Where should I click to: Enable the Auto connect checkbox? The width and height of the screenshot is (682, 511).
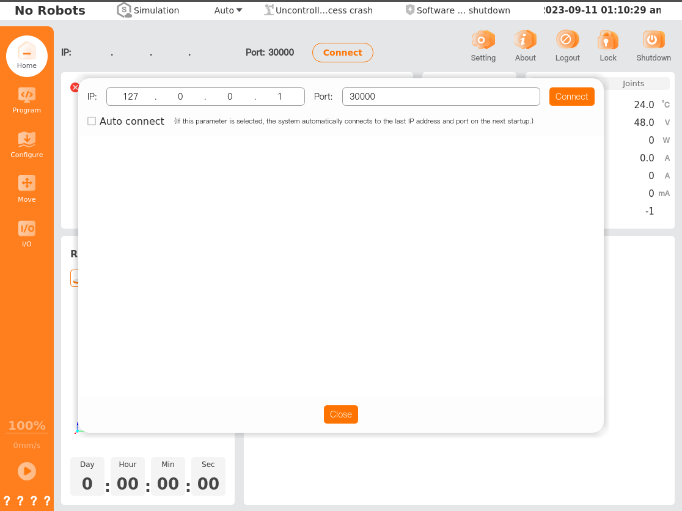click(x=92, y=121)
